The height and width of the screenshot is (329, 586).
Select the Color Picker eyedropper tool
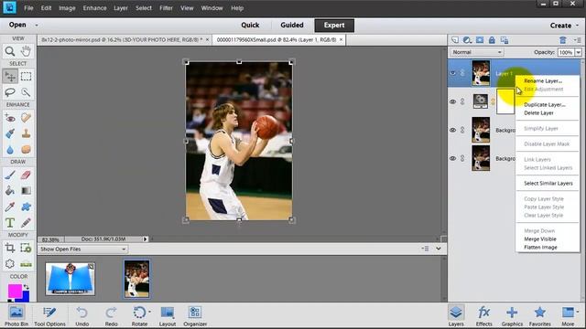tap(10, 207)
